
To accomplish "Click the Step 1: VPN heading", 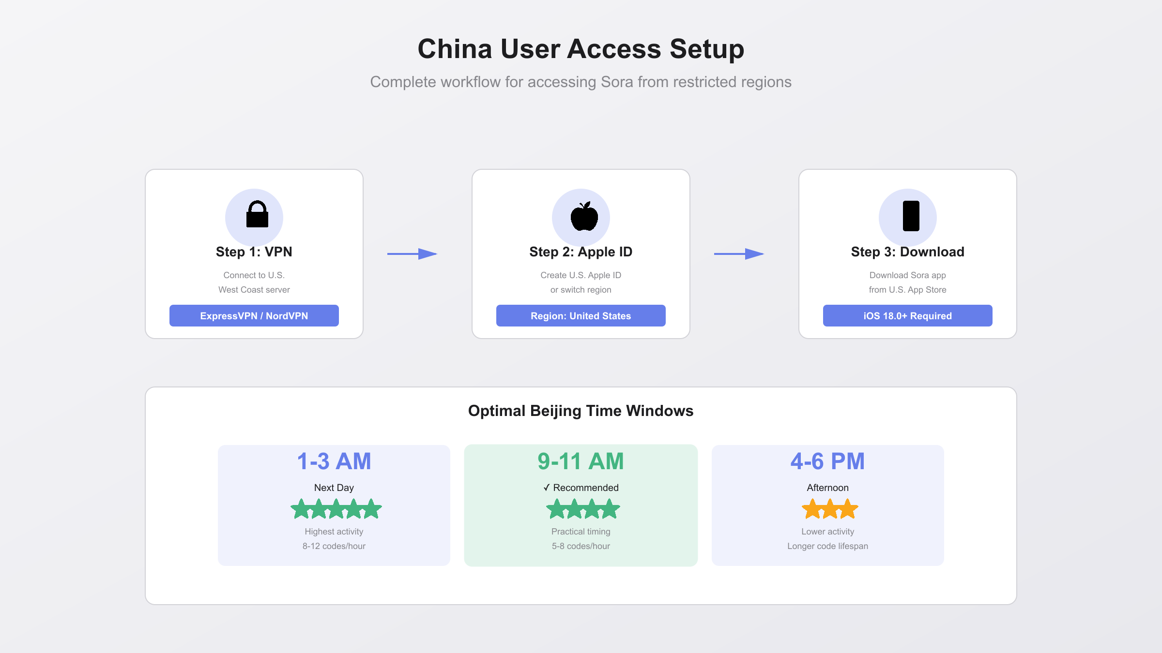I will click(x=254, y=252).
